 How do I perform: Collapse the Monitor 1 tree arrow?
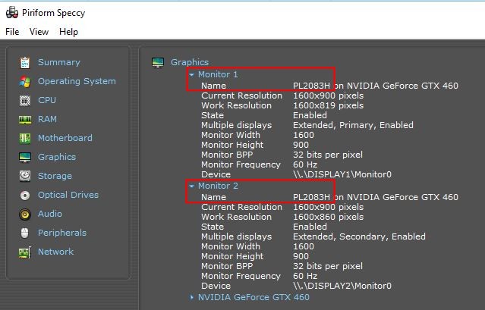pyautogui.click(x=192, y=74)
